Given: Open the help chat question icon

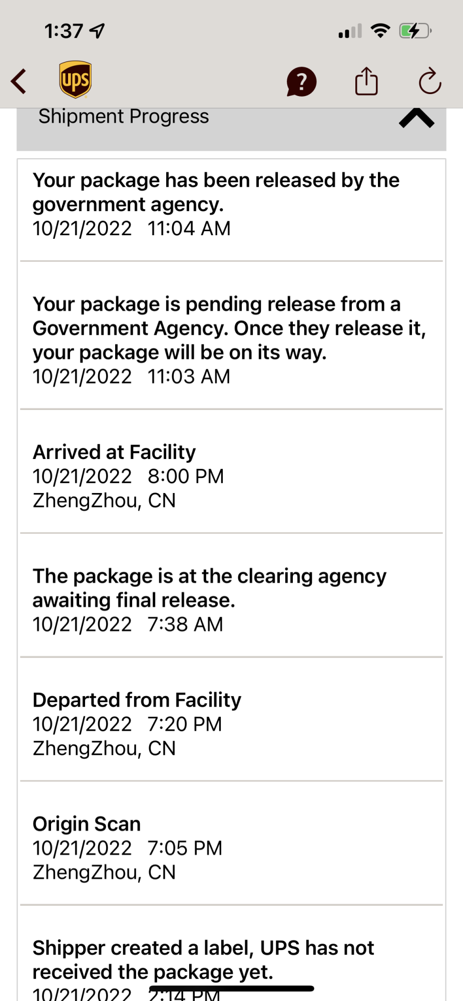Looking at the screenshot, I should (x=301, y=82).
